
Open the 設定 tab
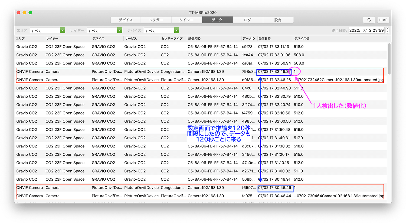click(x=278, y=20)
